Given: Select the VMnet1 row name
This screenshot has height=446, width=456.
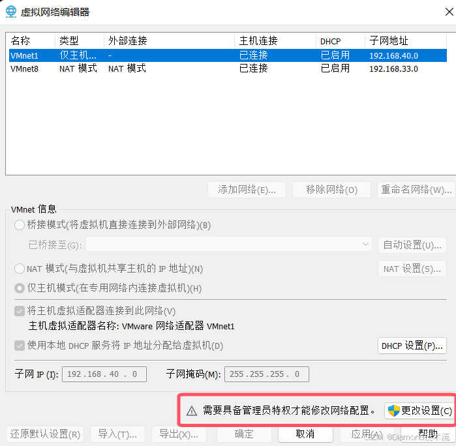Looking at the screenshot, I should 24,55.
